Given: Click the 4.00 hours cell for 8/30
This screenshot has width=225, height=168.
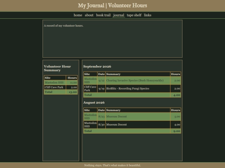Looking at the screenshot, I should [175, 124].
